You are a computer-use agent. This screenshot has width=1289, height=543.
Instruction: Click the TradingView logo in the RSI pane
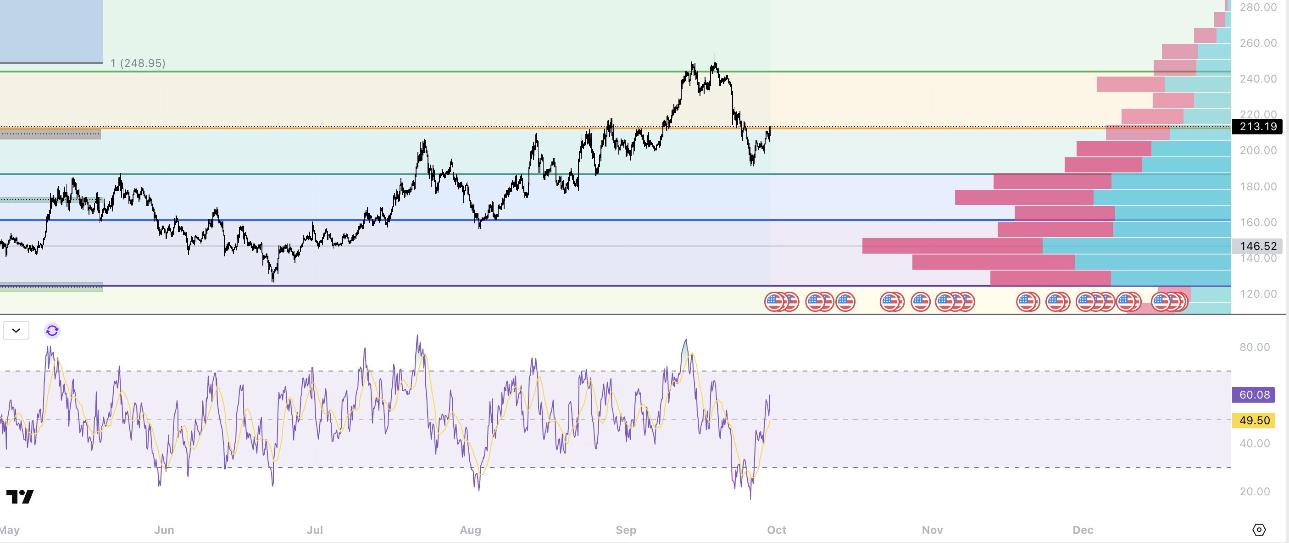click(x=20, y=497)
